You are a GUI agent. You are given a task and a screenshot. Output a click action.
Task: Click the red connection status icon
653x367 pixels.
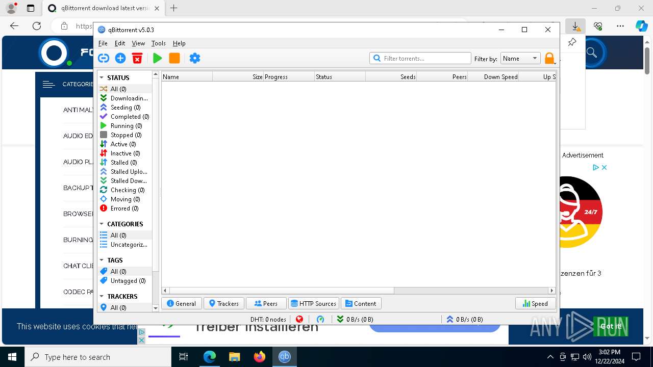[x=299, y=319]
